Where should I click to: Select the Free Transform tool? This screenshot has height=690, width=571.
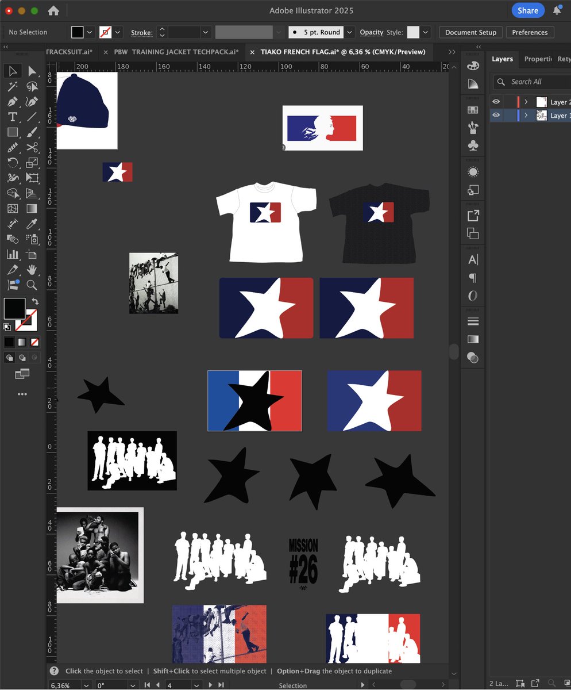point(32,178)
